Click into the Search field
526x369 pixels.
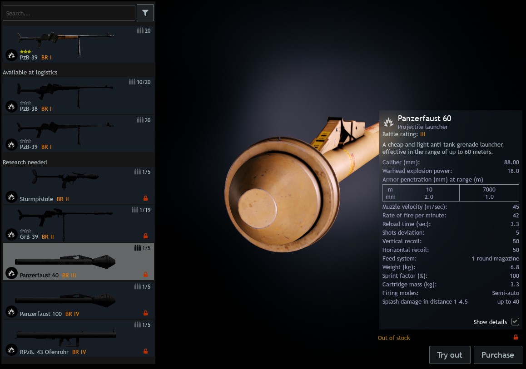coord(69,13)
